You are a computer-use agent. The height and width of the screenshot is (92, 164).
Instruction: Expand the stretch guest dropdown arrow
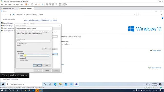tap(67, 4)
